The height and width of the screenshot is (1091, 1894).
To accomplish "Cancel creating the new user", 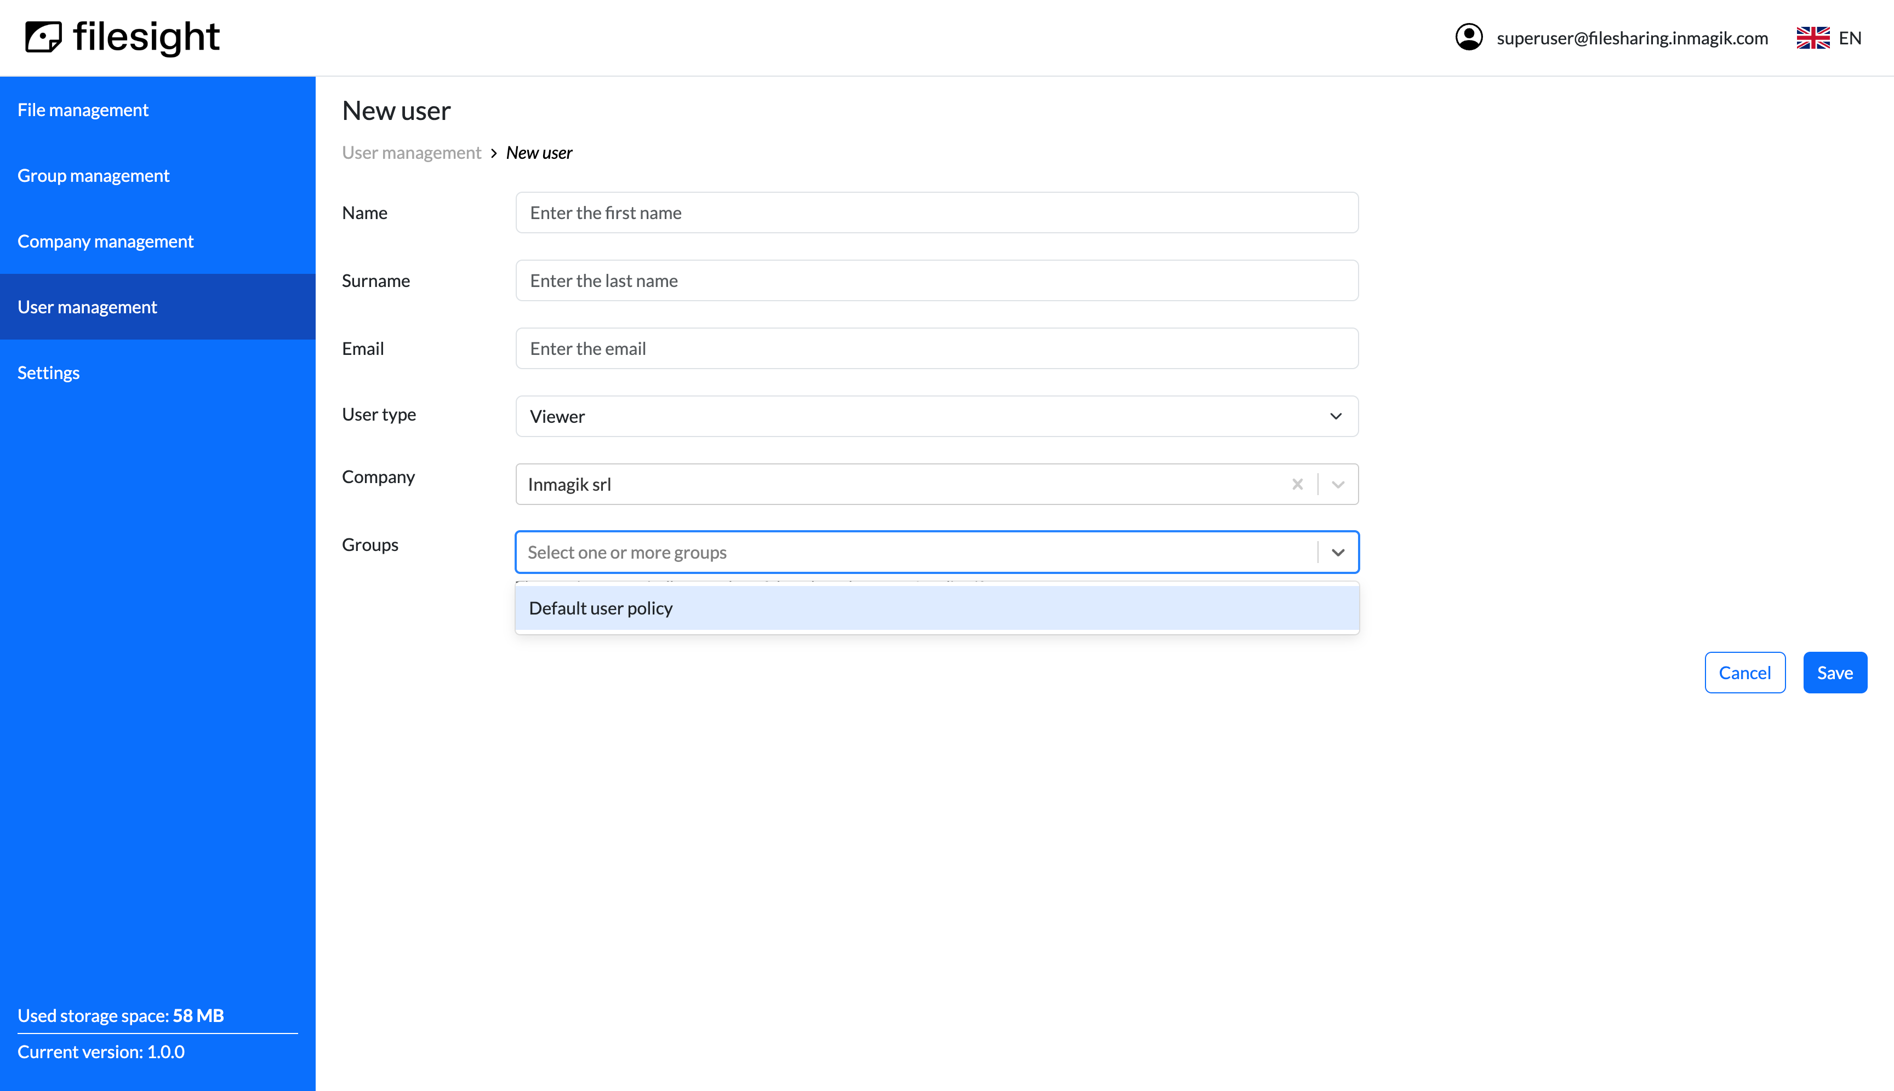I will click(x=1745, y=672).
